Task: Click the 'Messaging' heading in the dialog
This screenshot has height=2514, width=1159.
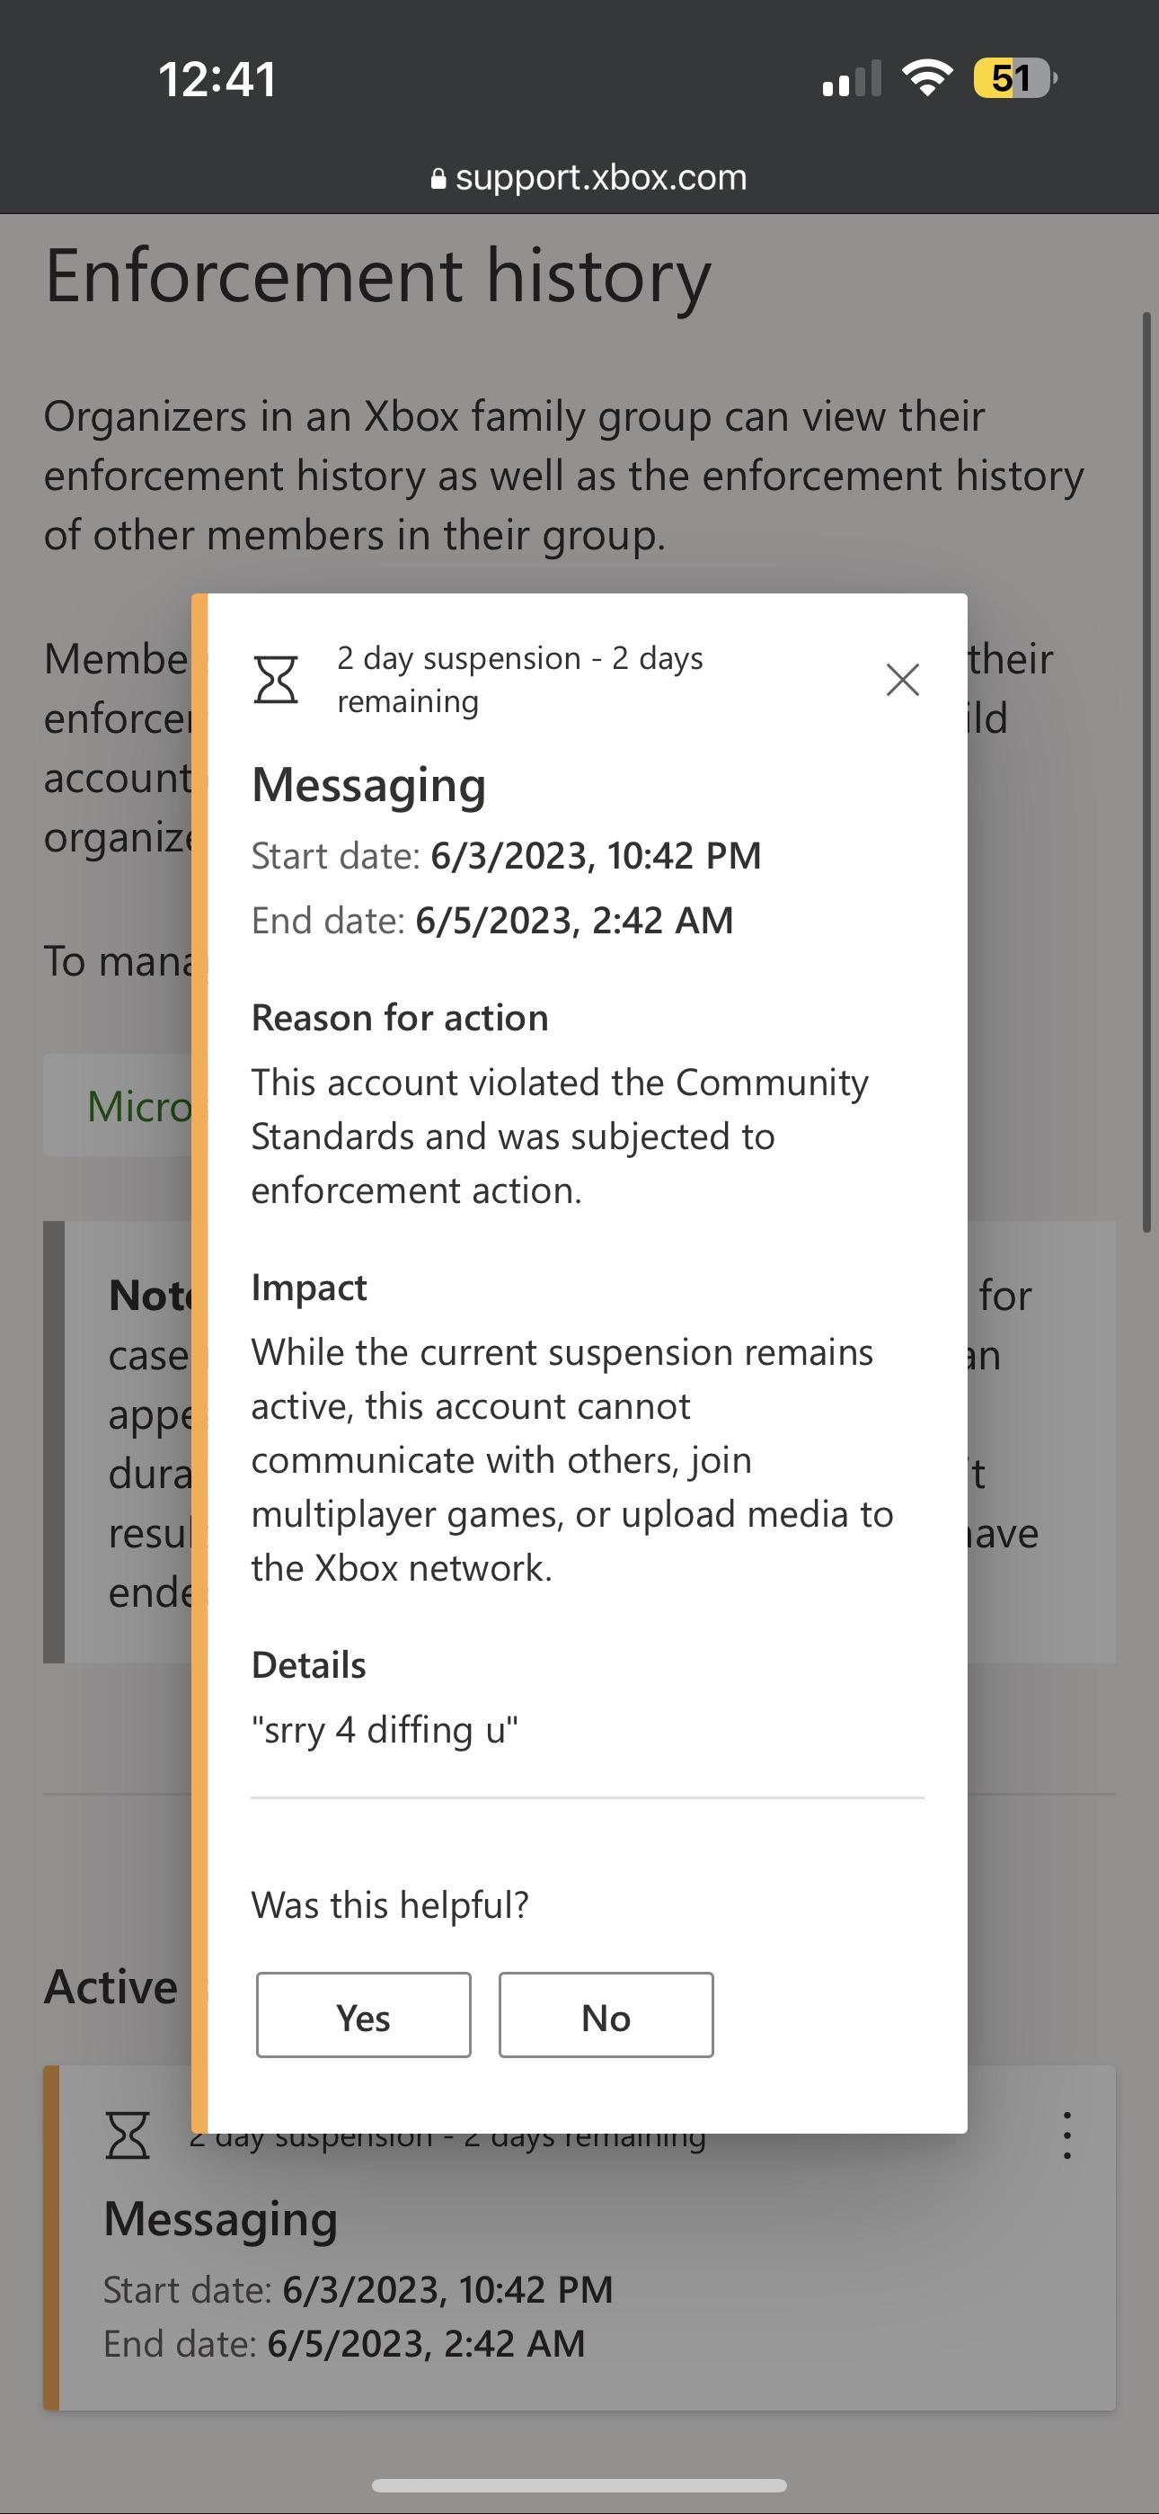Action: pyautogui.click(x=368, y=786)
